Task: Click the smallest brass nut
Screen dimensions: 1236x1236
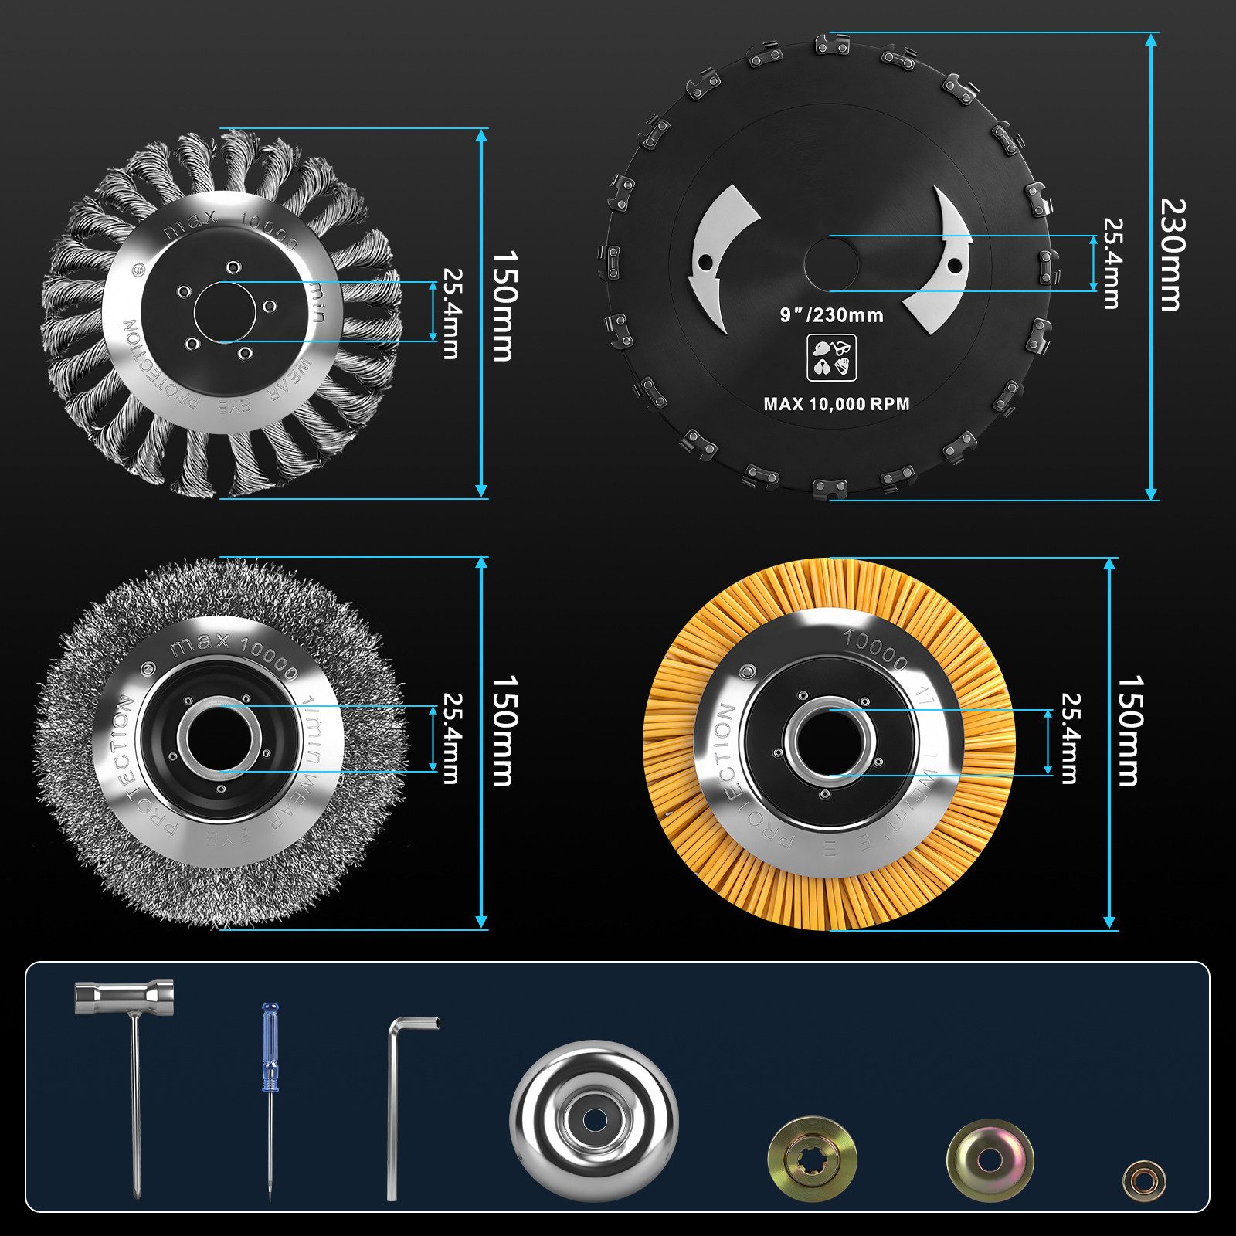Action: 1144,1180
